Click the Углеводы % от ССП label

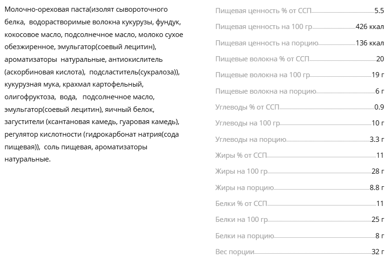pyautogui.click(x=247, y=107)
